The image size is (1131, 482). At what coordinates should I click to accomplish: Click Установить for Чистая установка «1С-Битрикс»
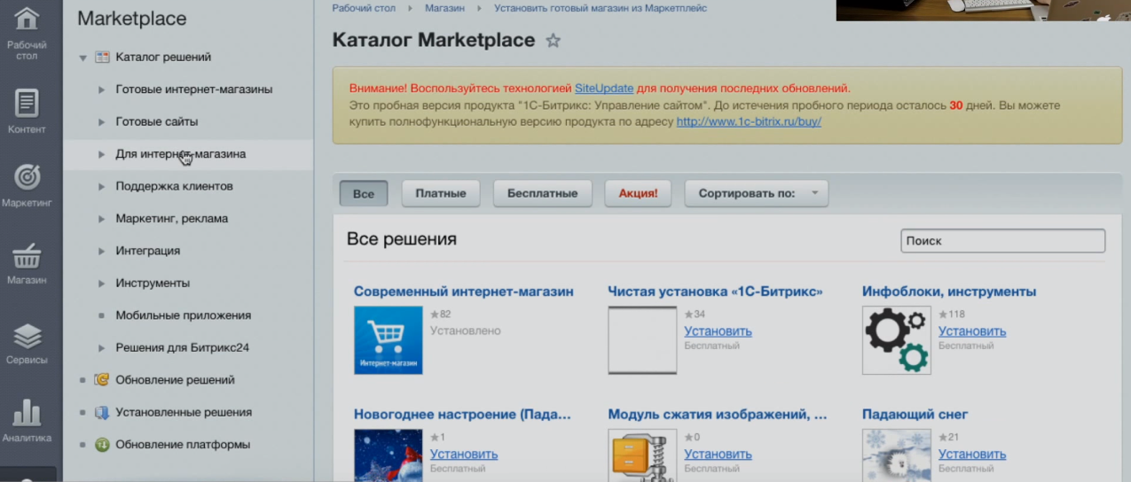[718, 331]
